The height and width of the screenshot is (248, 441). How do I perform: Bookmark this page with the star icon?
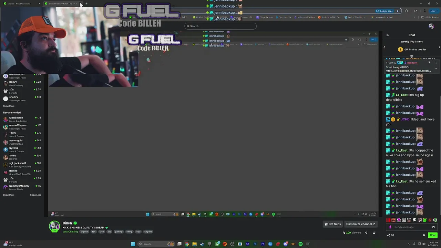[398, 11]
